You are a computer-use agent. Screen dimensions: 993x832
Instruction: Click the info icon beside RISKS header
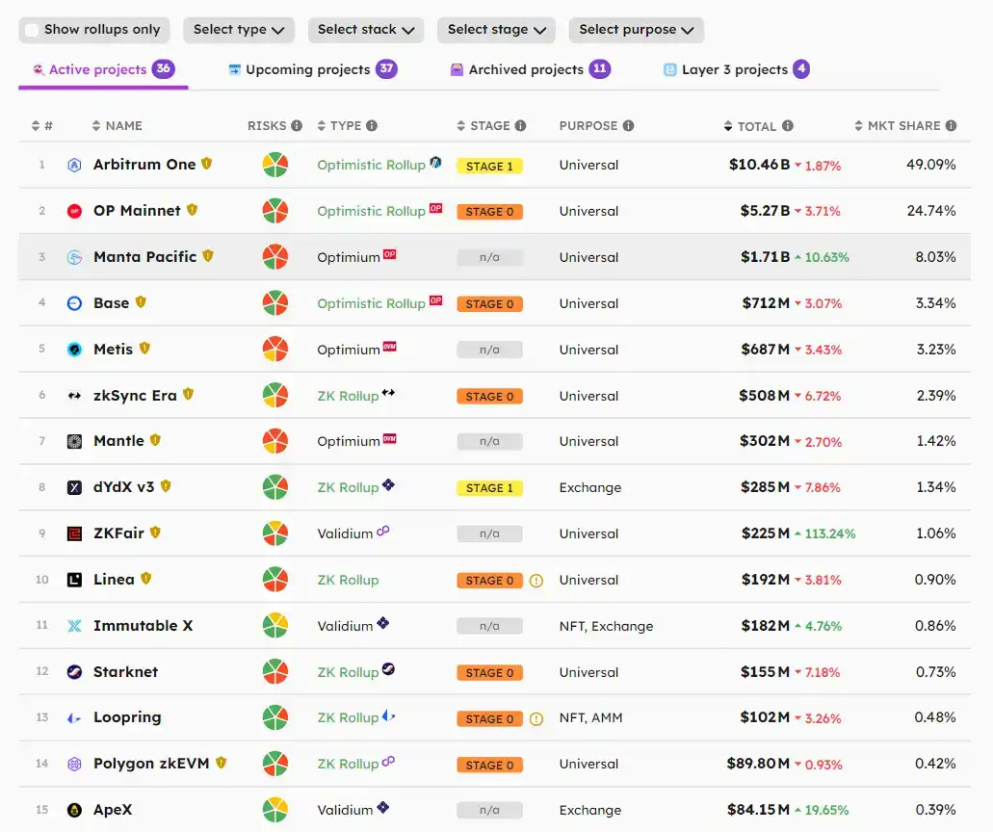(297, 126)
